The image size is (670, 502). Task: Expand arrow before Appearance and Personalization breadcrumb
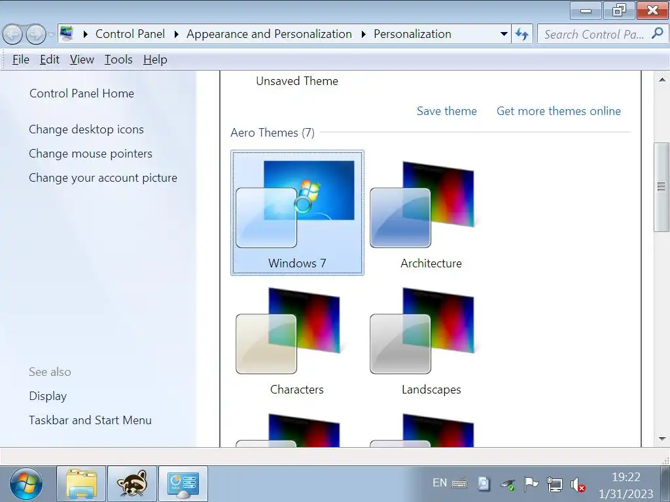click(176, 34)
